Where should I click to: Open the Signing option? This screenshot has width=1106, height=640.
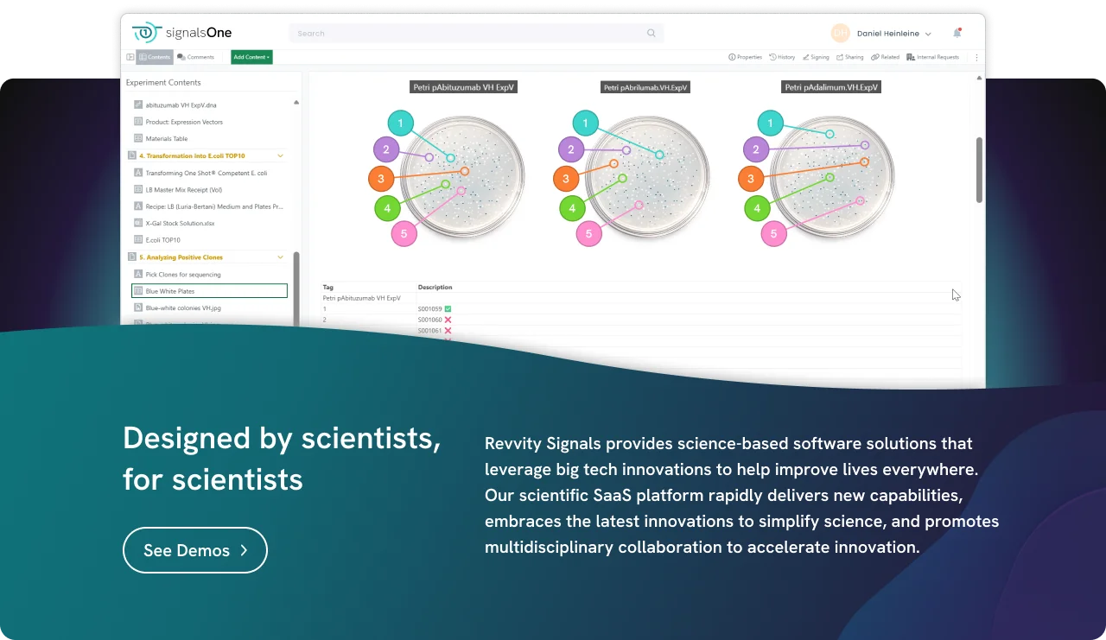pos(805,57)
